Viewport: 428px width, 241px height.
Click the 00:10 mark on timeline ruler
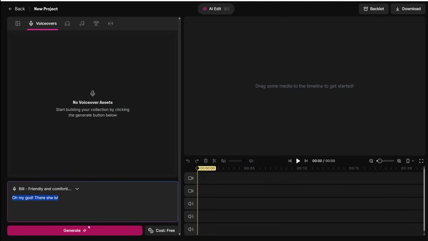coord(302,168)
